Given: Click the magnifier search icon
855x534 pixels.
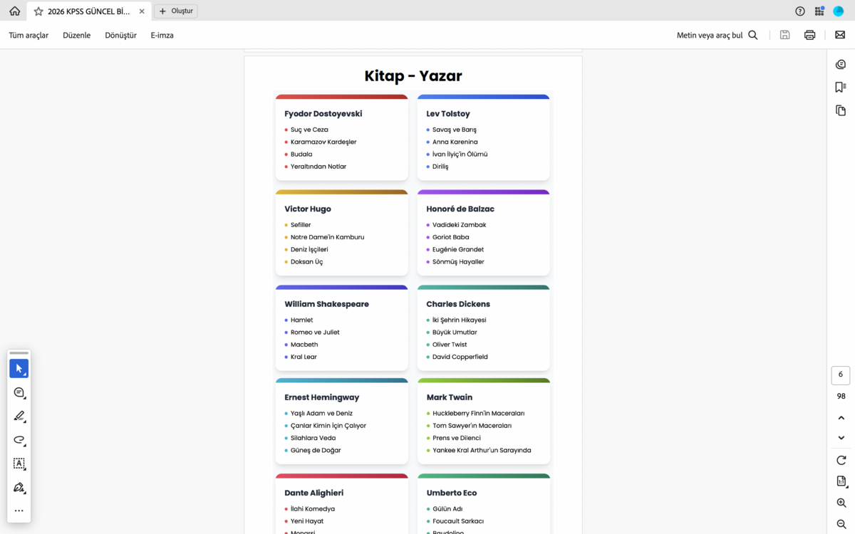Looking at the screenshot, I should tap(753, 35).
